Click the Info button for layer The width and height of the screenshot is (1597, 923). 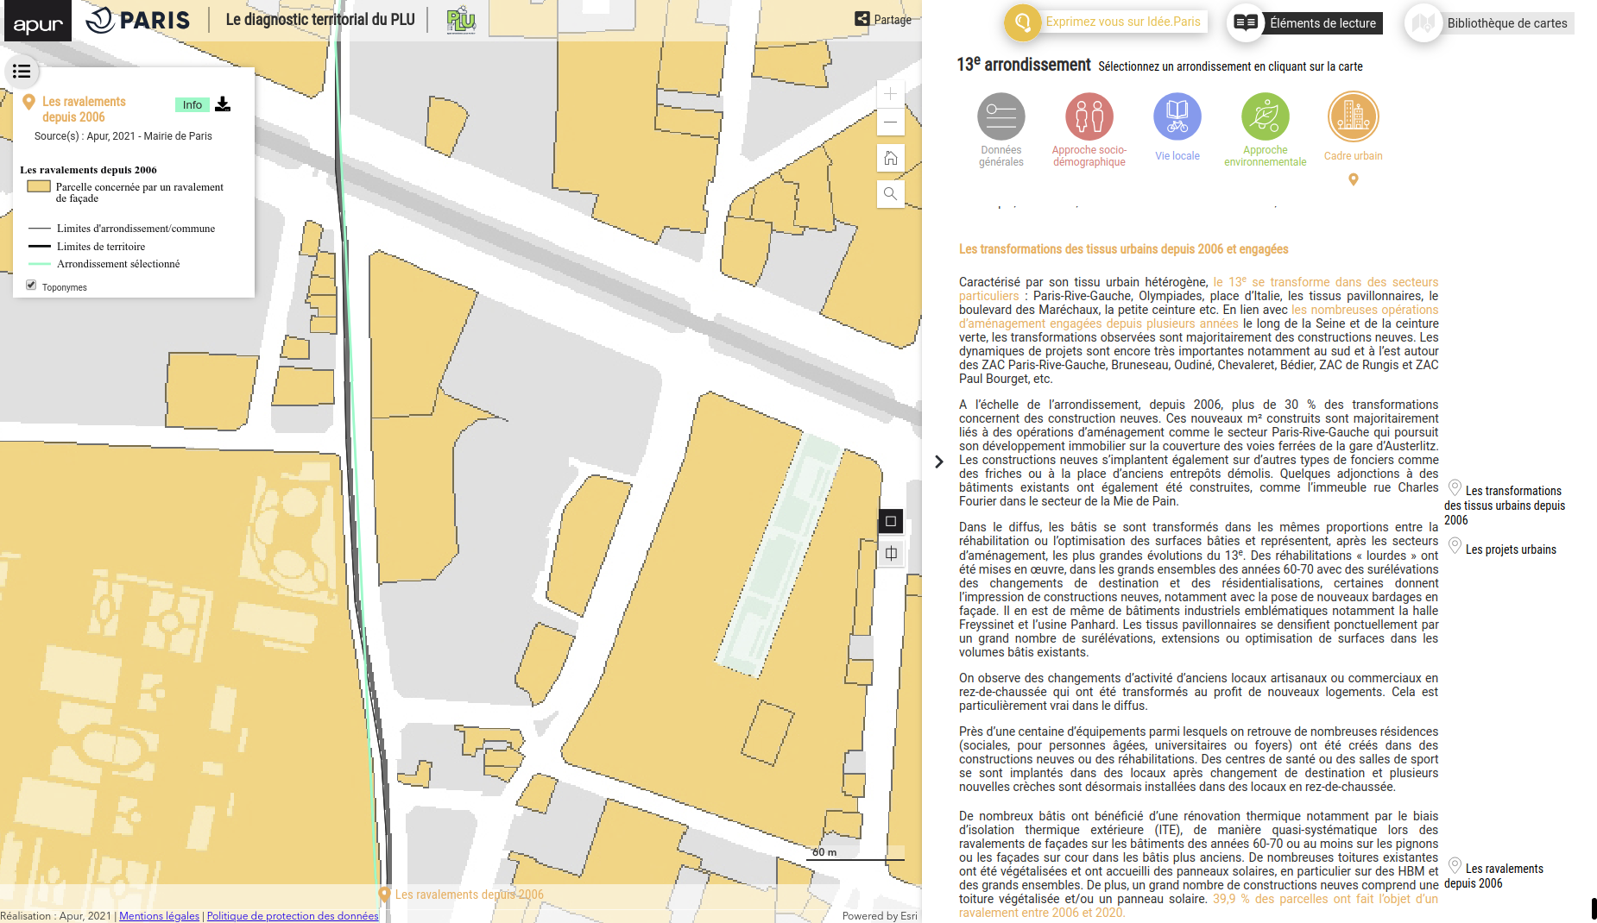[192, 105]
